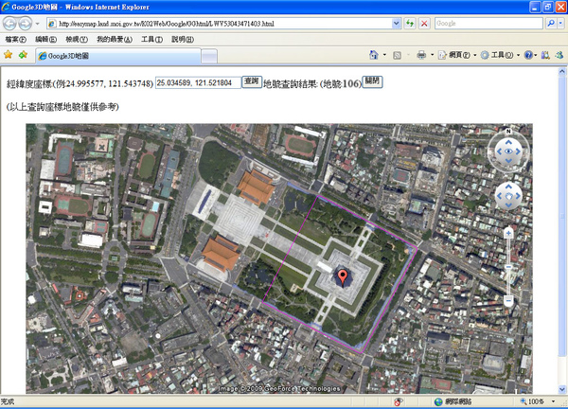Zoom out with the map minus button
The image size is (568, 409).
coord(508,300)
